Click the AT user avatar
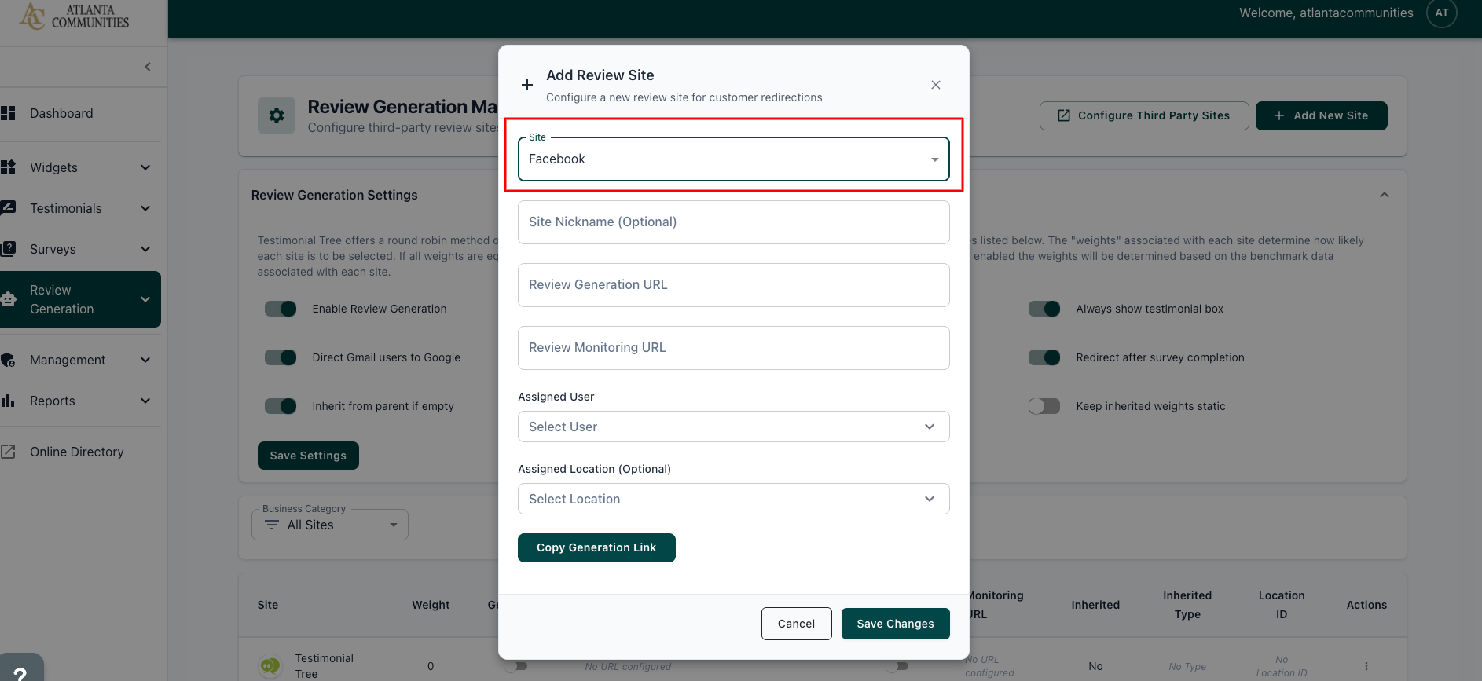This screenshot has width=1482, height=681. coord(1441,13)
